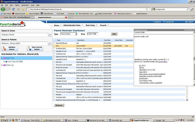Open The World Clock bookmark

(x=84, y=14)
